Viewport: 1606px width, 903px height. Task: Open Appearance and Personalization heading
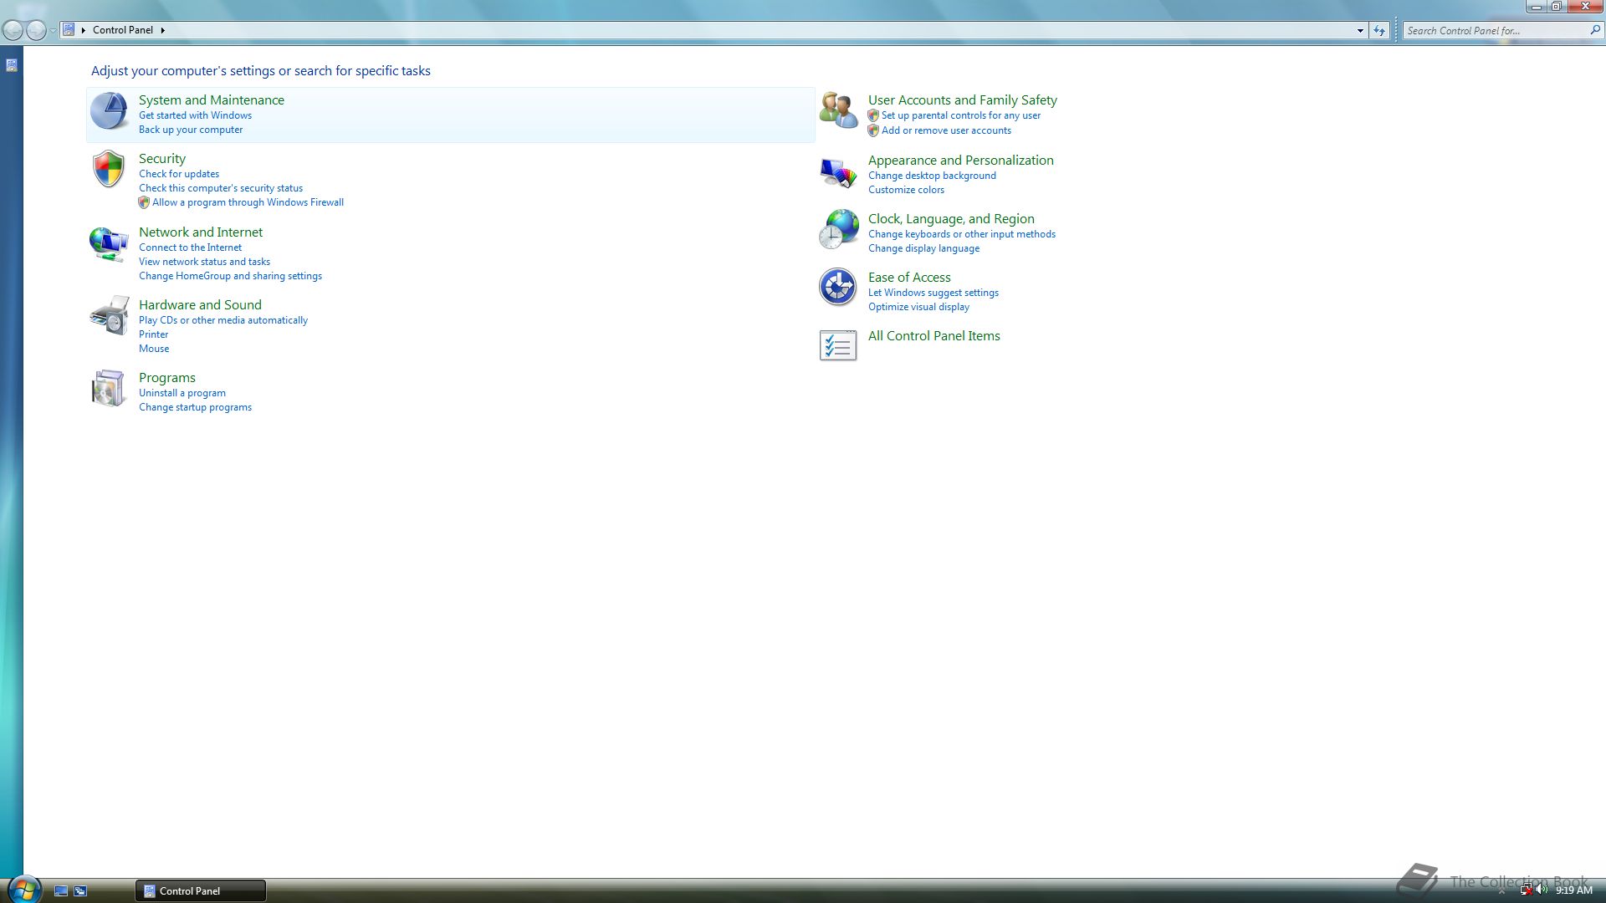point(961,160)
